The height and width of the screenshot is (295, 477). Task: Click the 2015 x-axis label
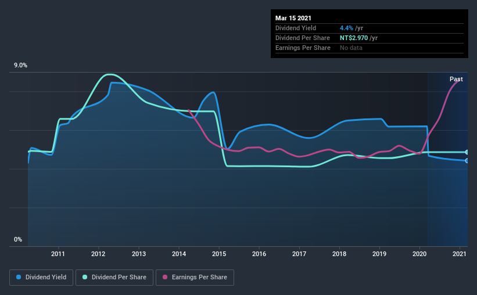pos(219,254)
